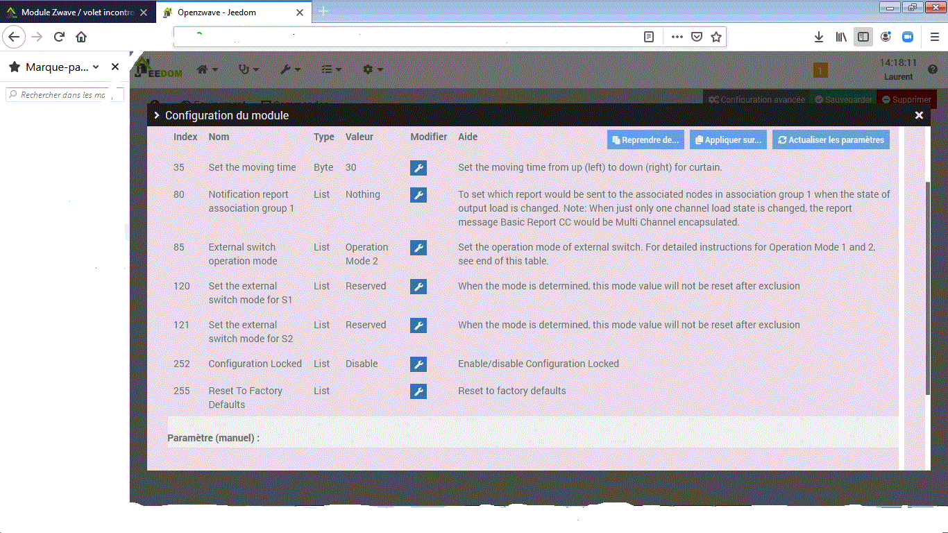Screen dimensions: 948x533
Task: Go forward in browser history
Action: (x=37, y=37)
